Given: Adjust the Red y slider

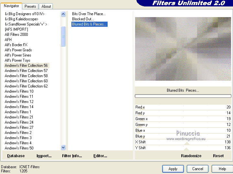Looking at the screenshot, I should 183,113.
